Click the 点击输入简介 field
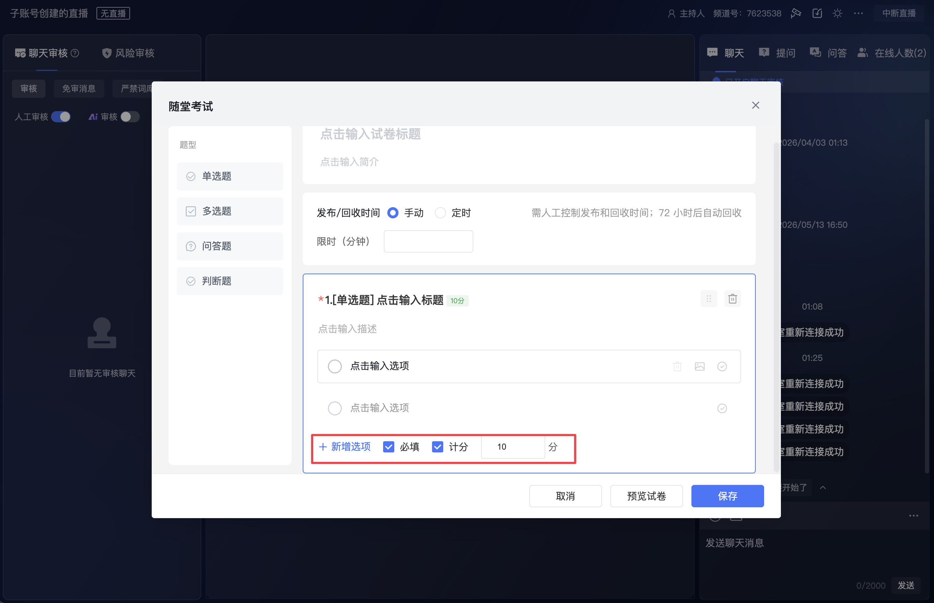Image resolution: width=934 pixels, height=603 pixels. click(350, 162)
